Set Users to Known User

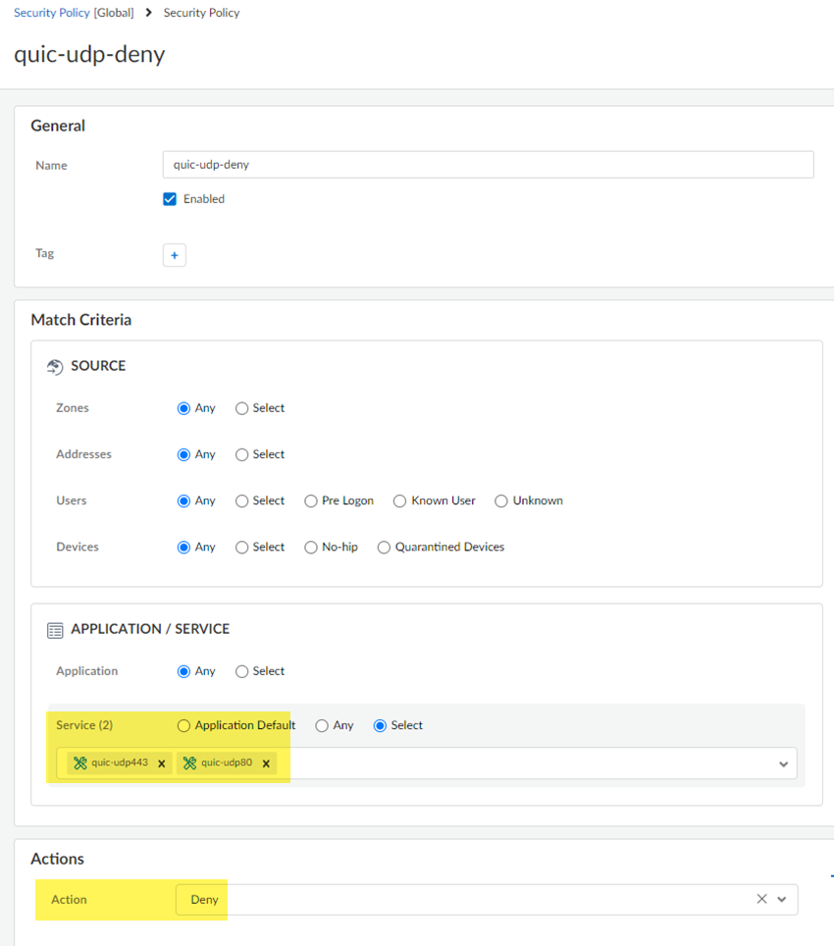[x=399, y=500]
